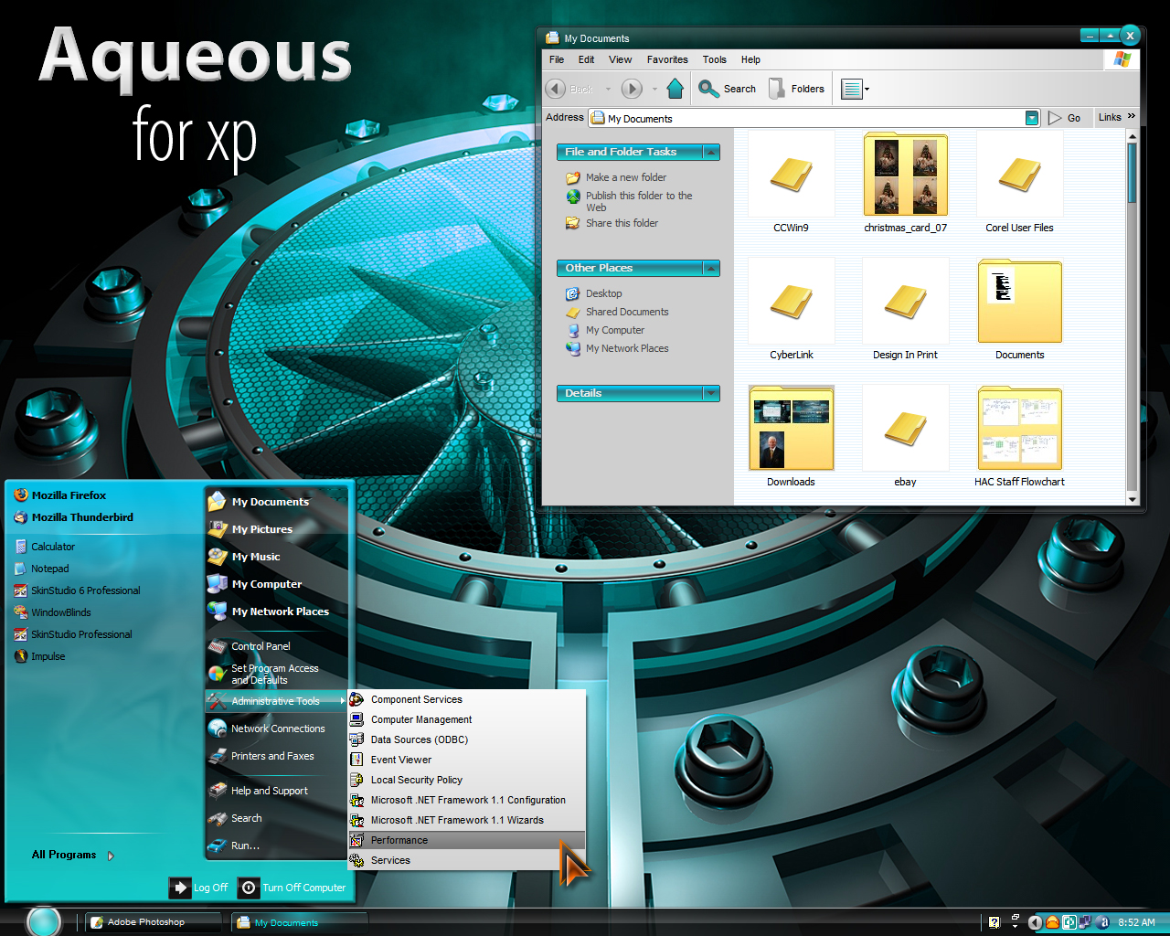
Task: Select the Downloads folder thumbnail
Action: (791, 428)
